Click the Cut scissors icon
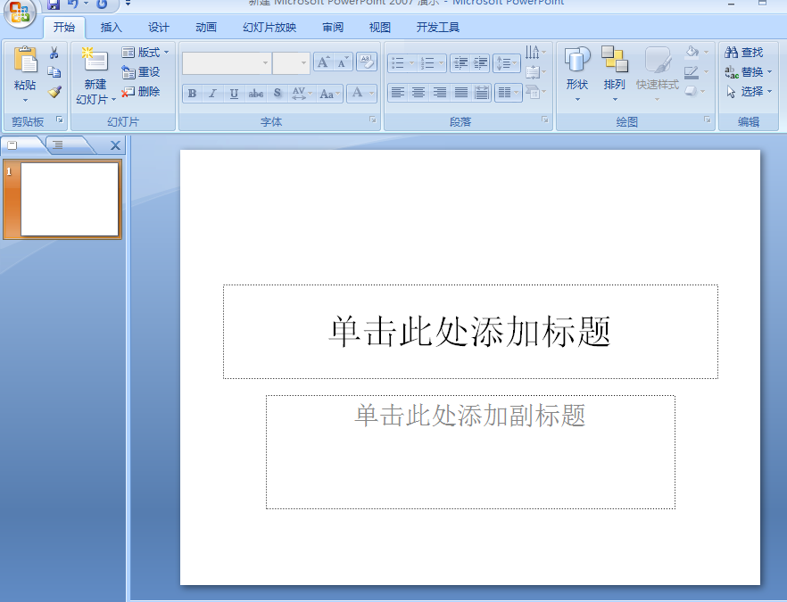Image resolution: width=787 pixels, height=602 pixels. pos(54,54)
